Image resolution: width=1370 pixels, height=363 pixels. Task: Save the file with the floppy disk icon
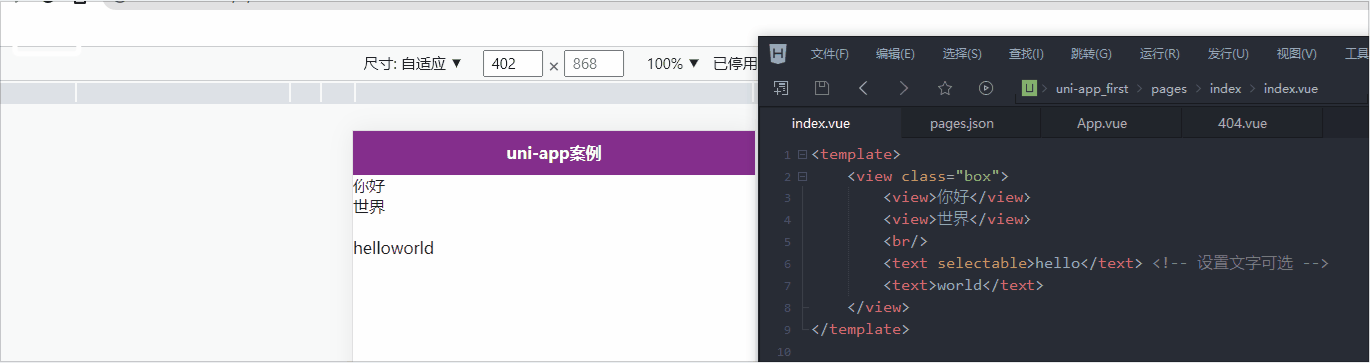pyautogui.click(x=822, y=88)
